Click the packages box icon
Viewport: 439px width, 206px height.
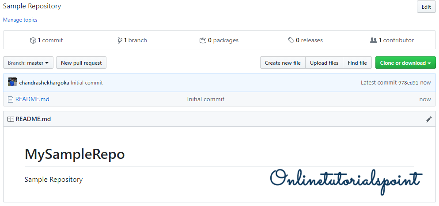click(x=203, y=40)
